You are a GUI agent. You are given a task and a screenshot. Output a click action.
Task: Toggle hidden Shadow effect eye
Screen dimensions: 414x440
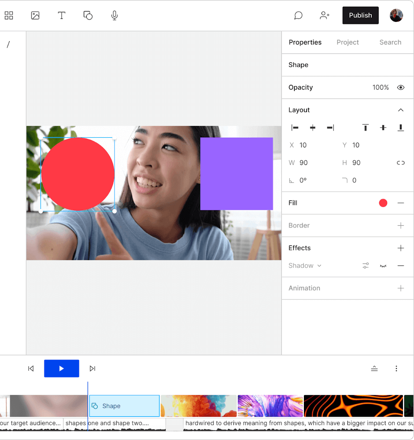pyautogui.click(x=383, y=266)
